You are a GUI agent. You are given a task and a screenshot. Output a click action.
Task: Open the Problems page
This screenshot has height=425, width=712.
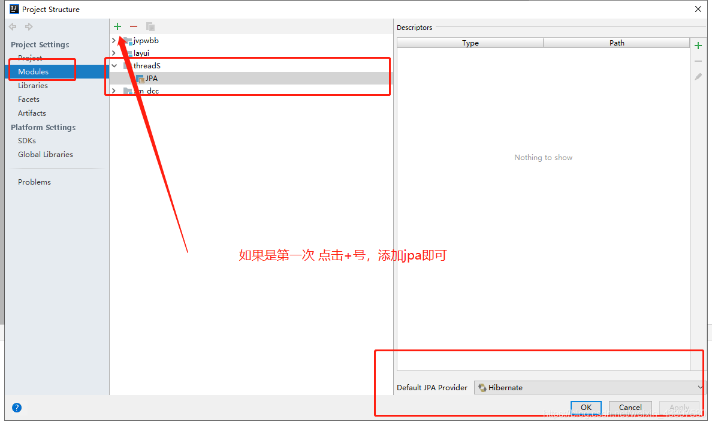pyautogui.click(x=35, y=182)
